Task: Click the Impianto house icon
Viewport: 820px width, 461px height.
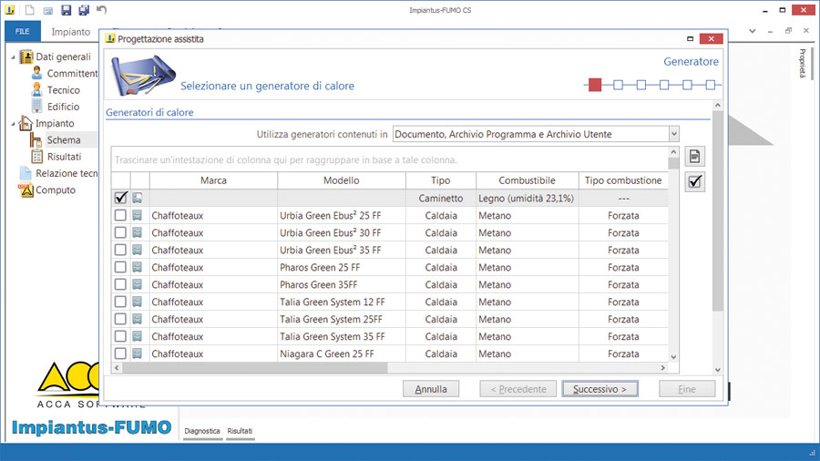Action: [x=26, y=123]
